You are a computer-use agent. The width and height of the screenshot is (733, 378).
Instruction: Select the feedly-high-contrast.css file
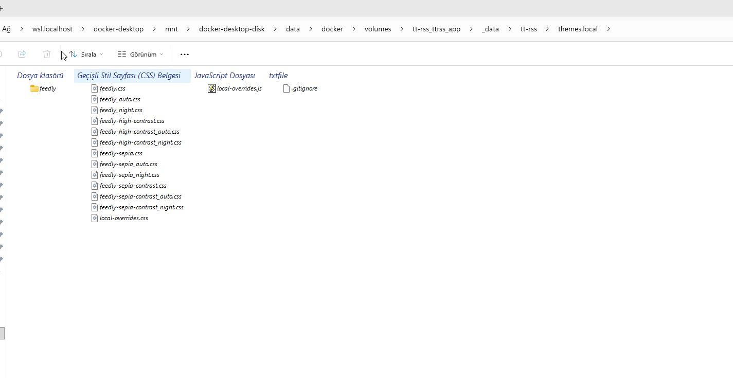pos(128,121)
